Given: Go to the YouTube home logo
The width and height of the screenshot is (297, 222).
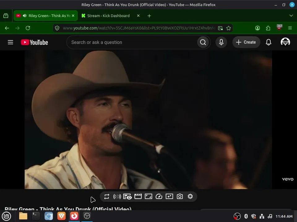Looking at the screenshot, I should pyautogui.click(x=34, y=42).
